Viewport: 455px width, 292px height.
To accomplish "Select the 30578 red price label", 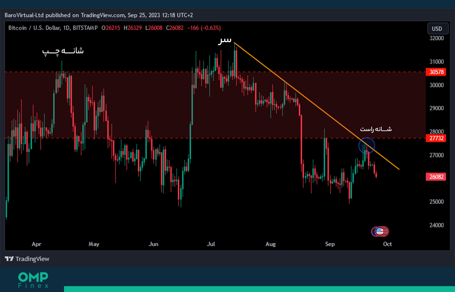I will click(x=436, y=72).
